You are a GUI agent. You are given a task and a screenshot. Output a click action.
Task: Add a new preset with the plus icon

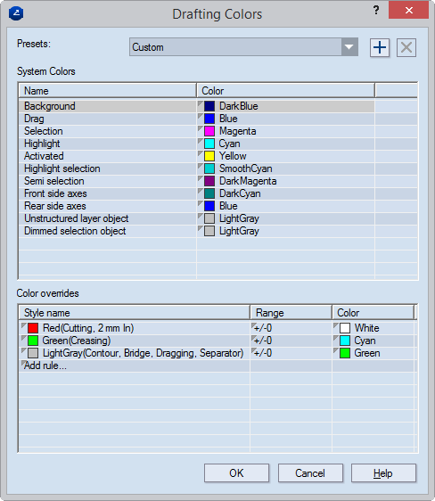coord(380,48)
